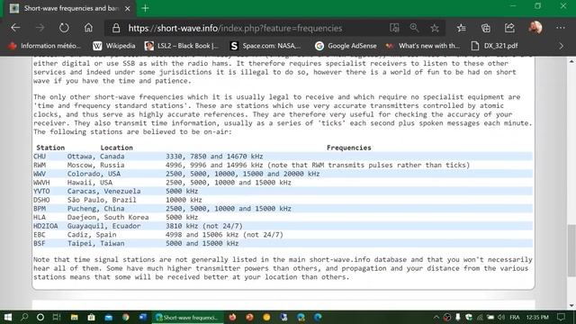Click the forward navigation arrow
The height and width of the screenshot is (324, 576).
[x=40, y=28]
